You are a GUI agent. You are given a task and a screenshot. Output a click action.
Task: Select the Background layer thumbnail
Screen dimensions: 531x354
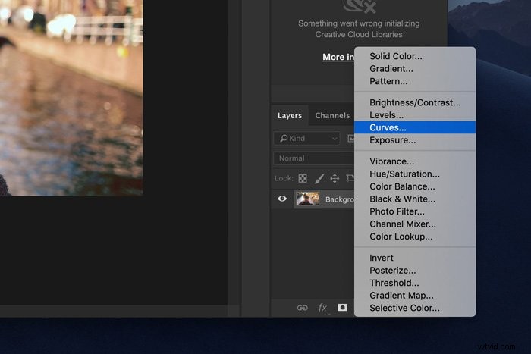pyautogui.click(x=307, y=199)
